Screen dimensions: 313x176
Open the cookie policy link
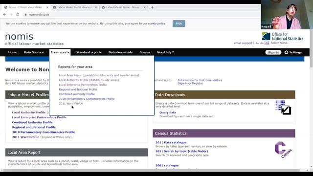[x=156, y=23]
